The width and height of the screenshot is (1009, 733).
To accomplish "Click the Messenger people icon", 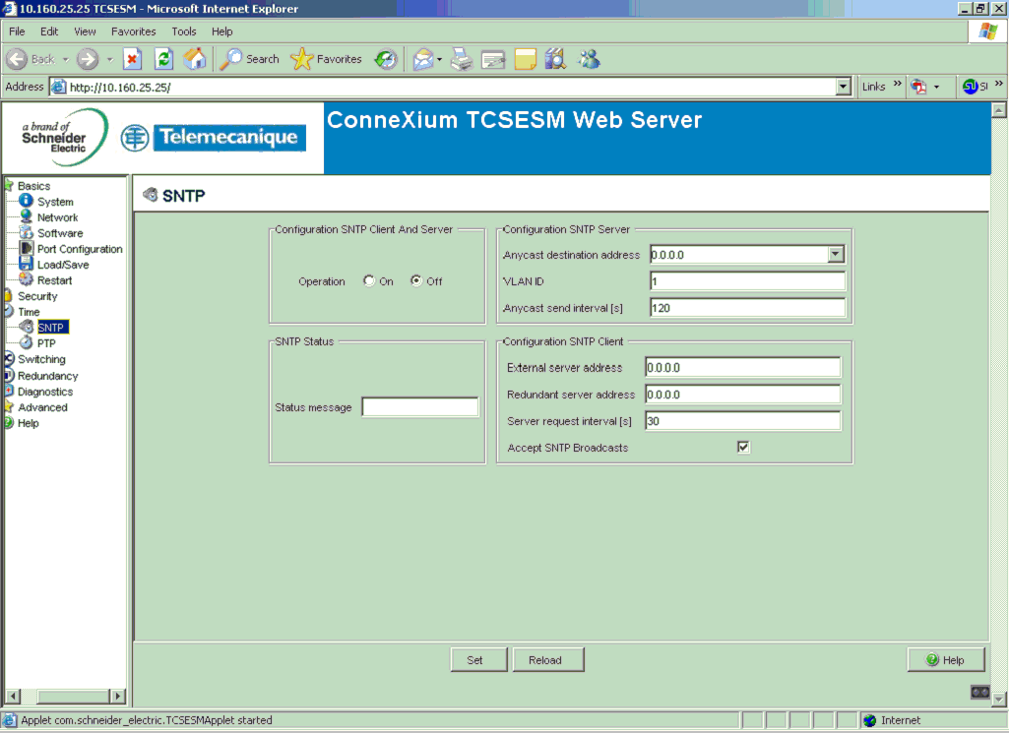I will pos(588,59).
